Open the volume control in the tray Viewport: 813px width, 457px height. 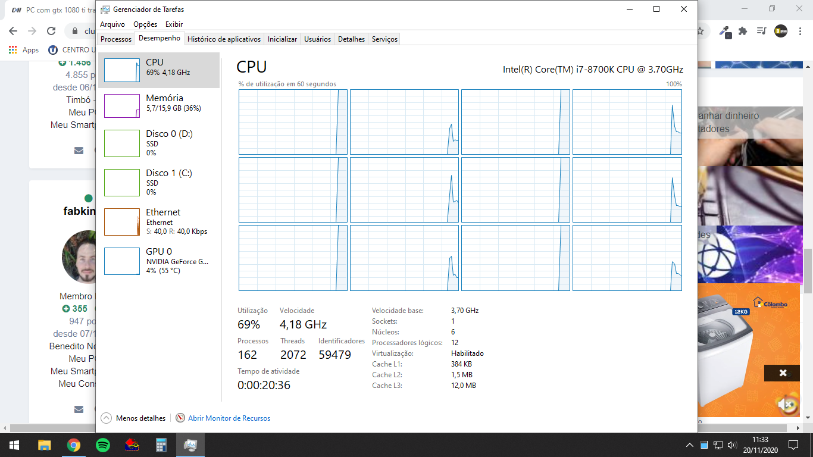[x=731, y=445]
